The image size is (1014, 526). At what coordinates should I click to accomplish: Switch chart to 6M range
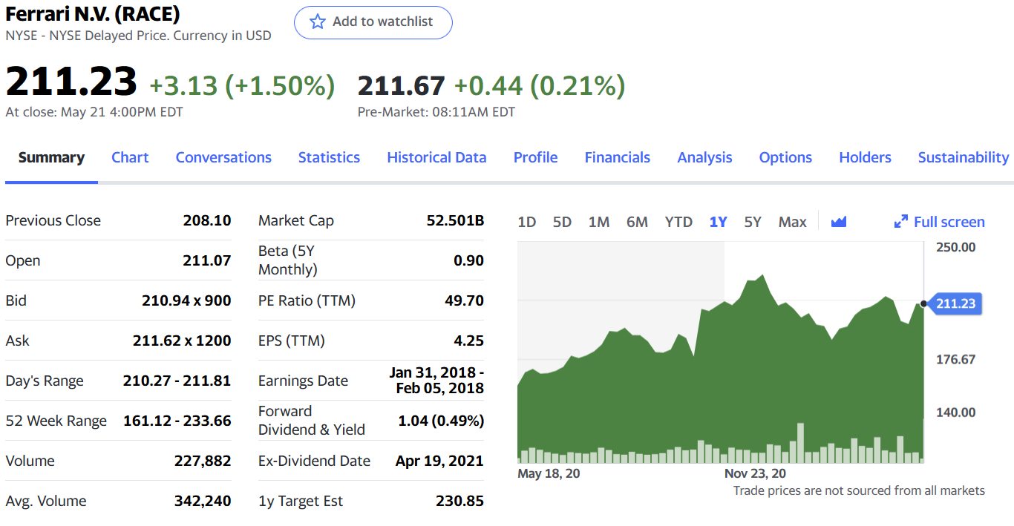(x=637, y=222)
